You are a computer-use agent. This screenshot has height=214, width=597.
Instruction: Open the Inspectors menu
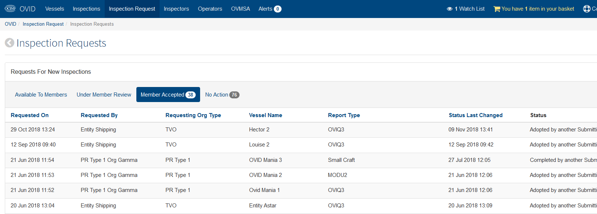177,9
